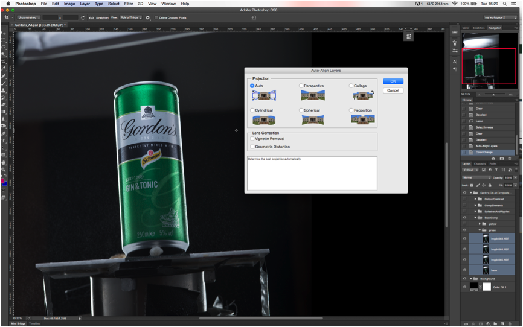Toggle Delete Cropped Pixels checkbox

pyautogui.click(x=156, y=17)
